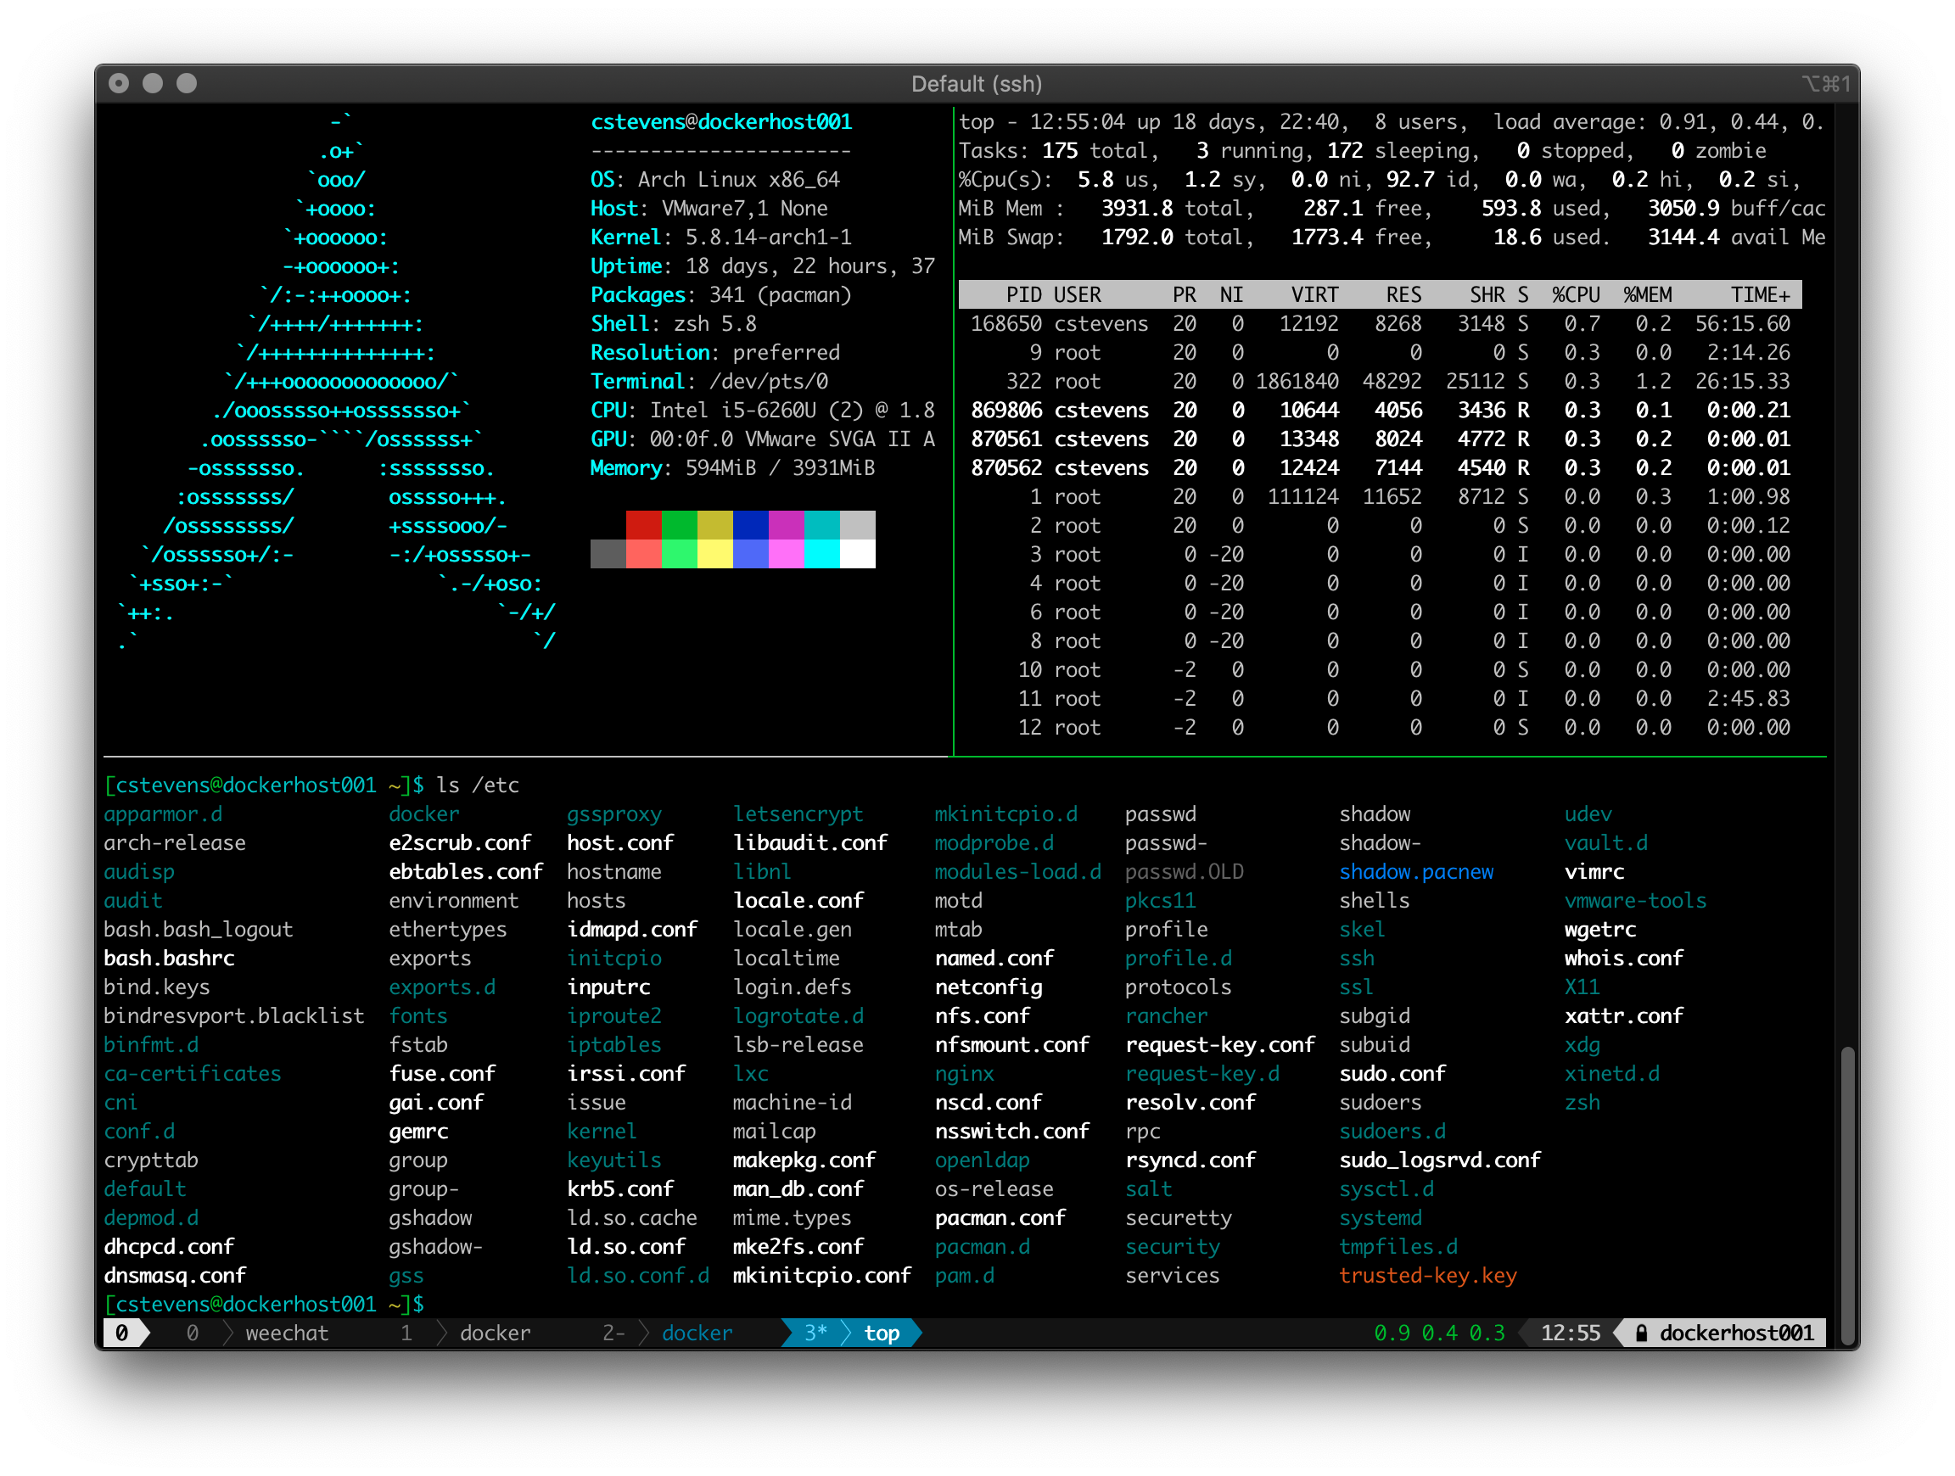
Task: Click the shadow.pacnew file entry
Action: point(1416,871)
